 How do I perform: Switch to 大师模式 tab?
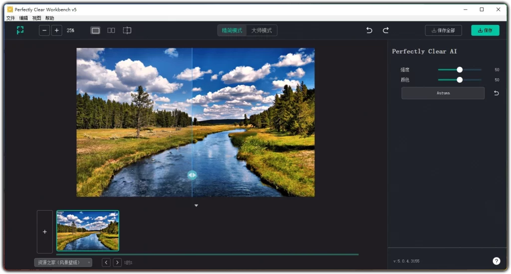[261, 30]
